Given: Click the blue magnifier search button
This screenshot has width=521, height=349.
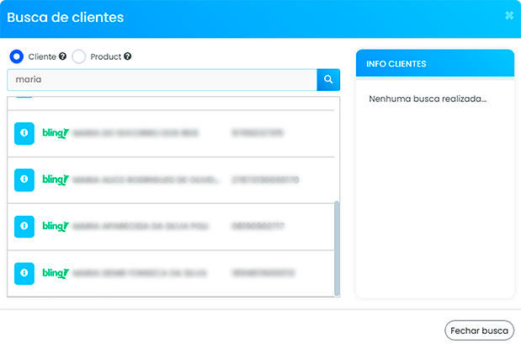Looking at the screenshot, I should coord(328,79).
